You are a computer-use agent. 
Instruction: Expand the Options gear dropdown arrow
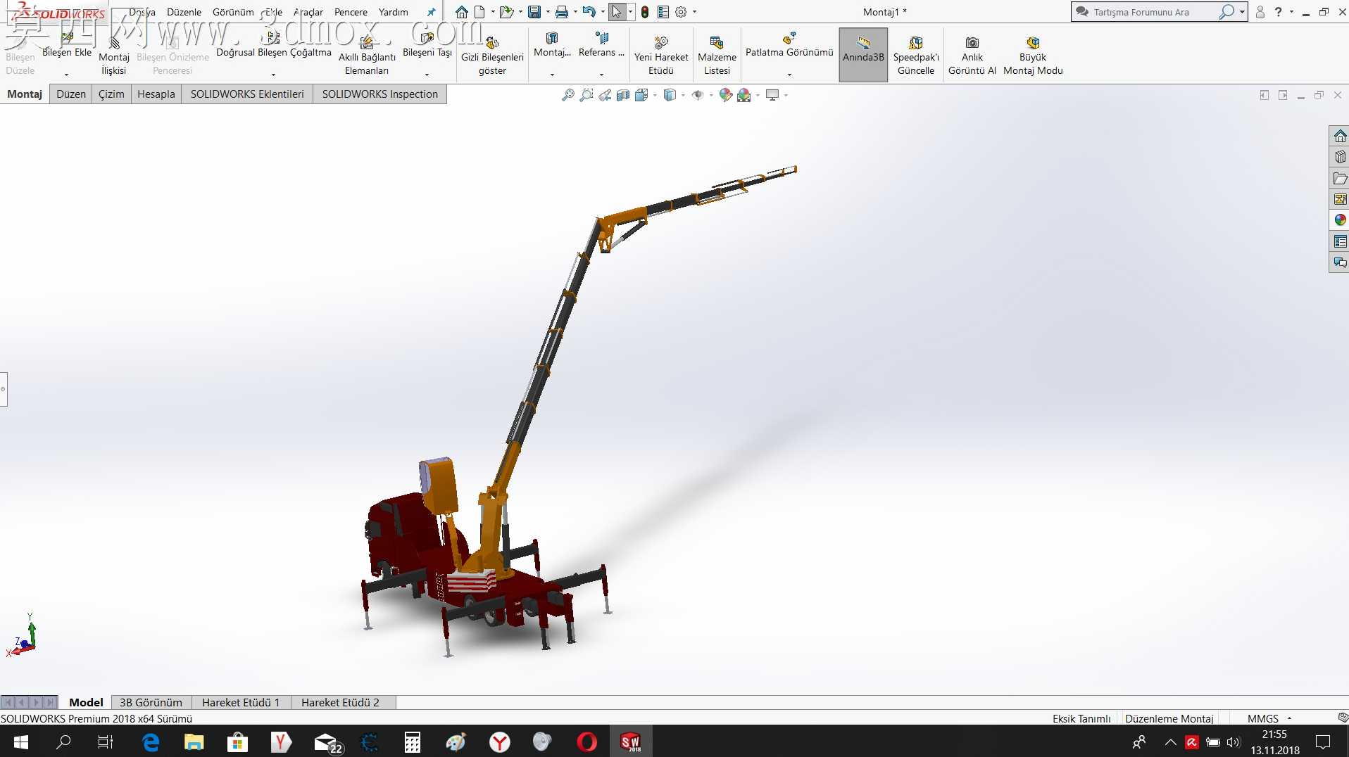coord(694,12)
